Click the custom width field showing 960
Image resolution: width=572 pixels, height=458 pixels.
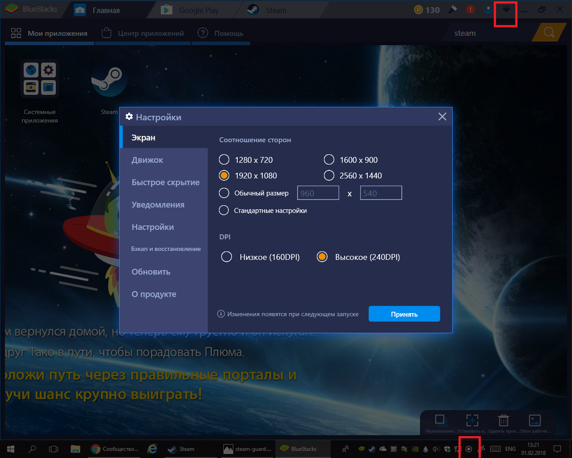(318, 193)
